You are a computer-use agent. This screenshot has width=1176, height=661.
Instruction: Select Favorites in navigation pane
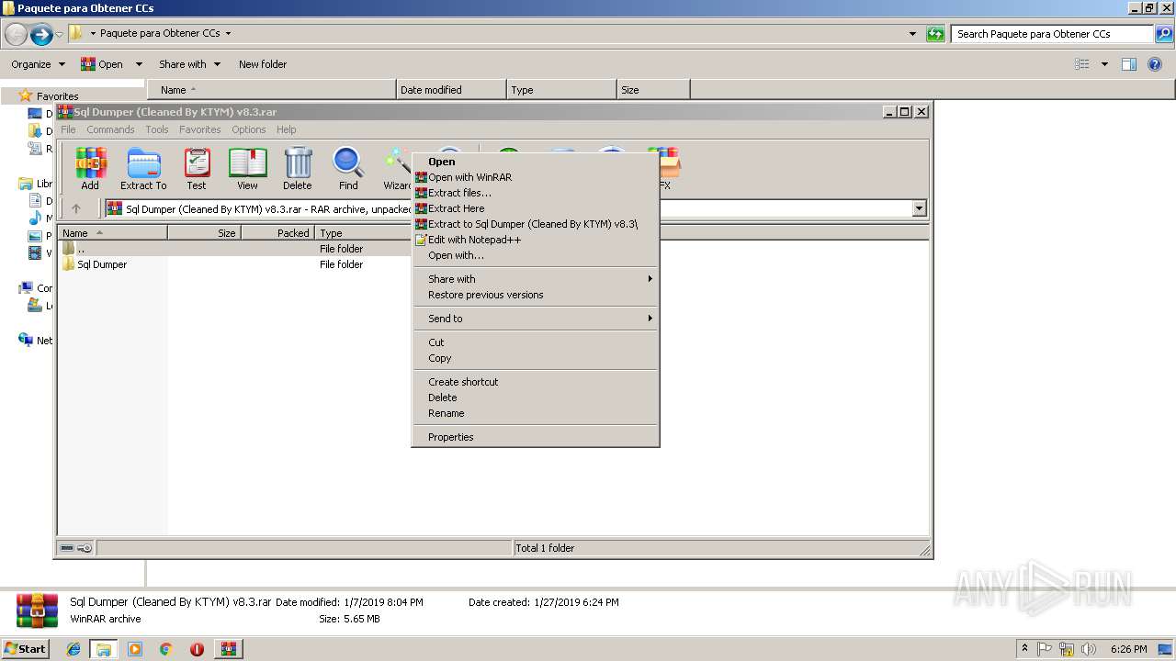[57, 95]
